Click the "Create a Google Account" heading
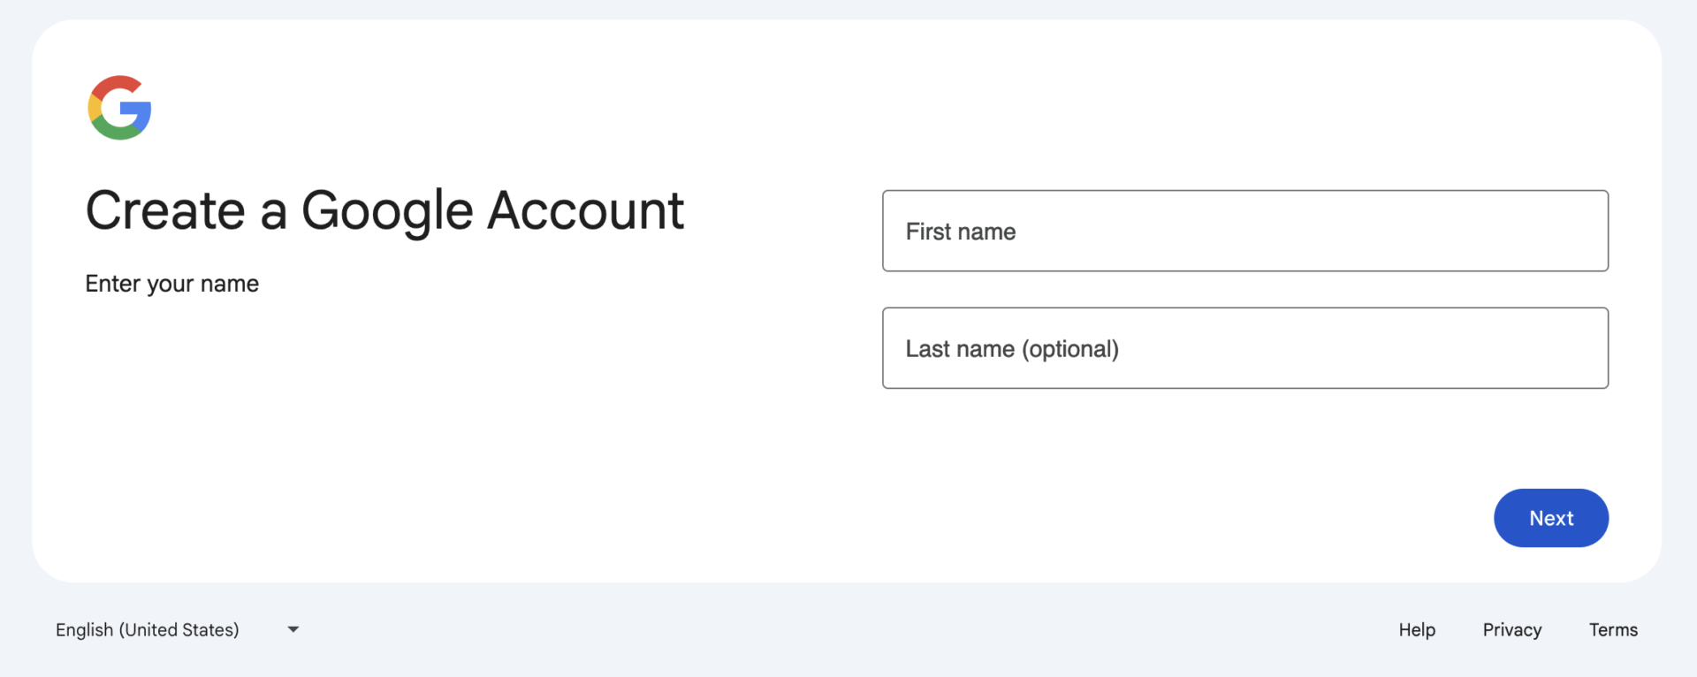 384,210
